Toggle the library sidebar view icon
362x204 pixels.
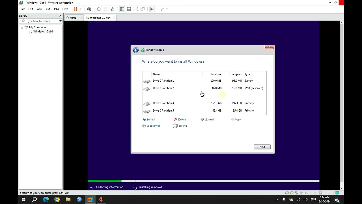coord(122,9)
